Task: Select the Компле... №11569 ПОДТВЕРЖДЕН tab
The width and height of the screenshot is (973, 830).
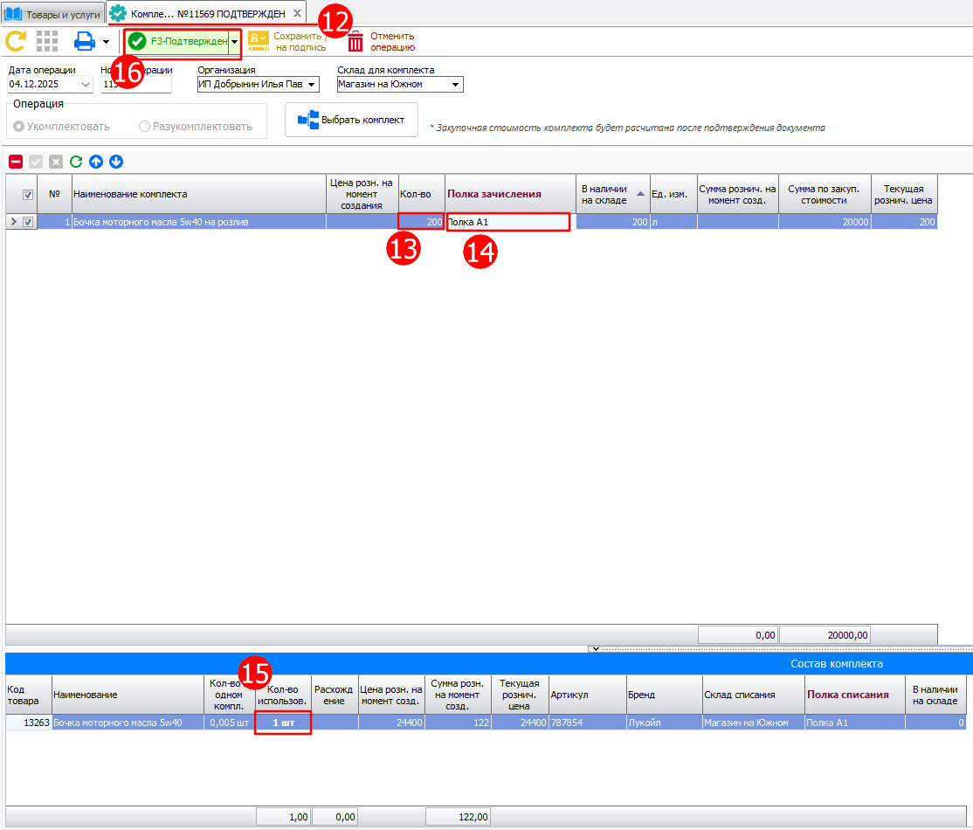Action: click(x=199, y=14)
